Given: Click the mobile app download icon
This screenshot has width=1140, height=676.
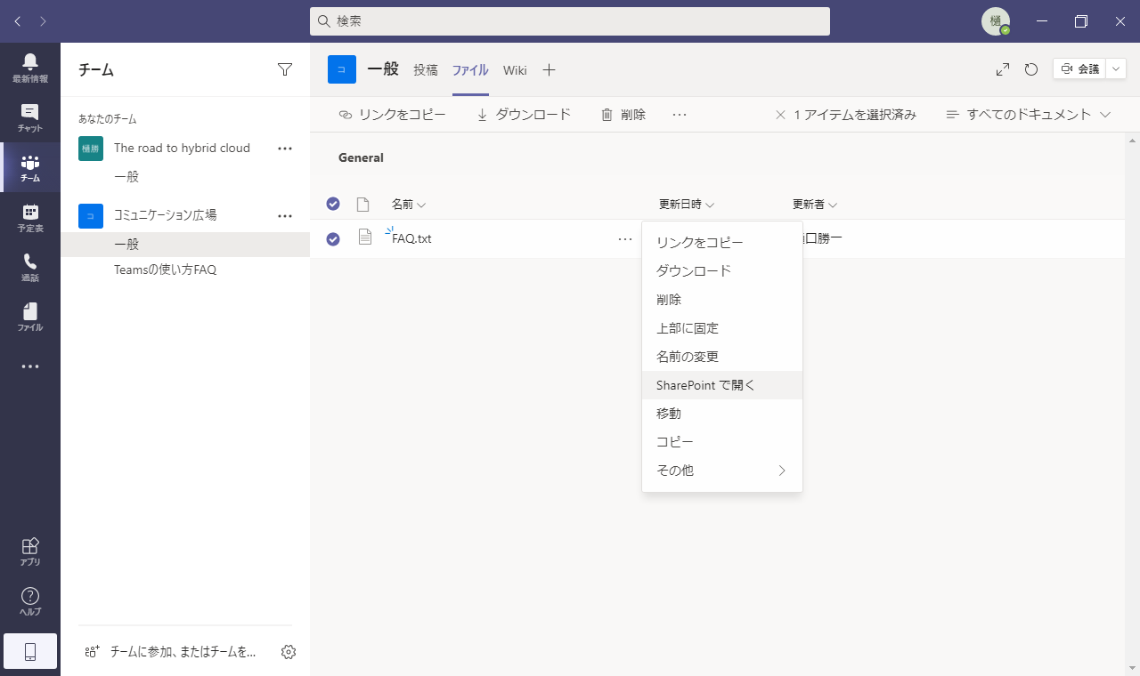Looking at the screenshot, I should tap(30, 652).
